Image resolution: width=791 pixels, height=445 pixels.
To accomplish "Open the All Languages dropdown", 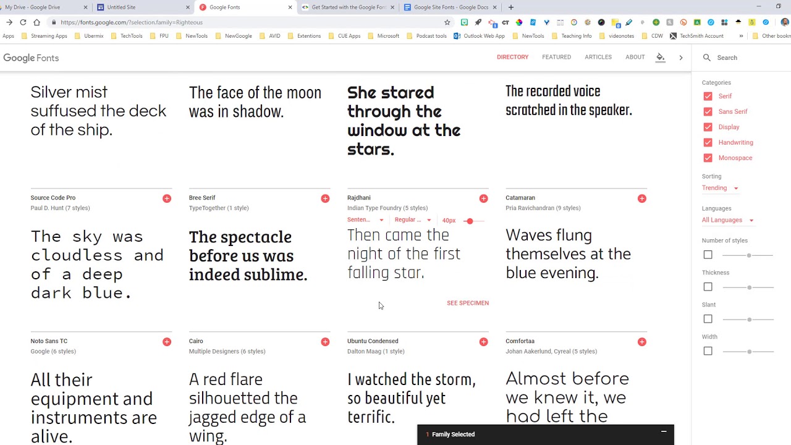I will click(x=727, y=220).
